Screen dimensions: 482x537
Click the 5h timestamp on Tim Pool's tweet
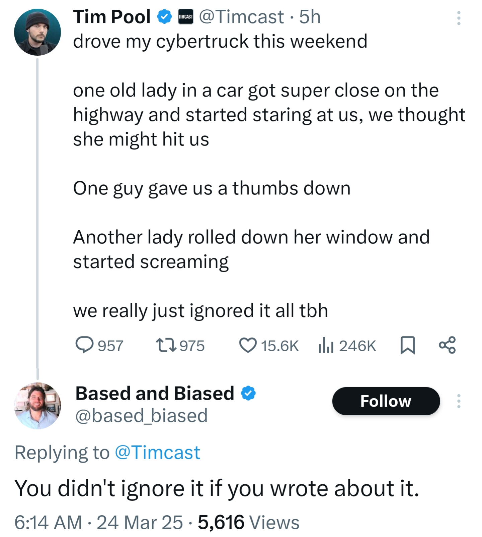310,17
